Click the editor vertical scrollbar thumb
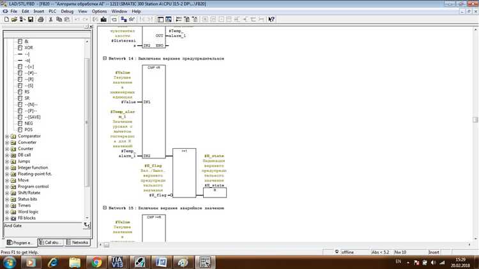Image resolution: width=479 pixels, height=269 pixels. coord(475,119)
